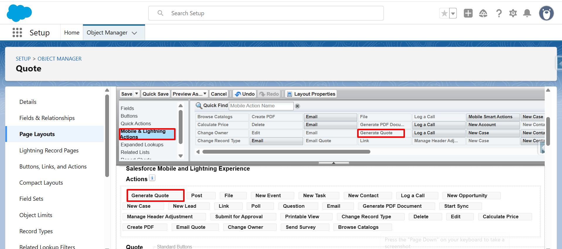The height and width of the screenshot is (249, 562).
Task: Open the user profile avatar
Action: (546, 13)
